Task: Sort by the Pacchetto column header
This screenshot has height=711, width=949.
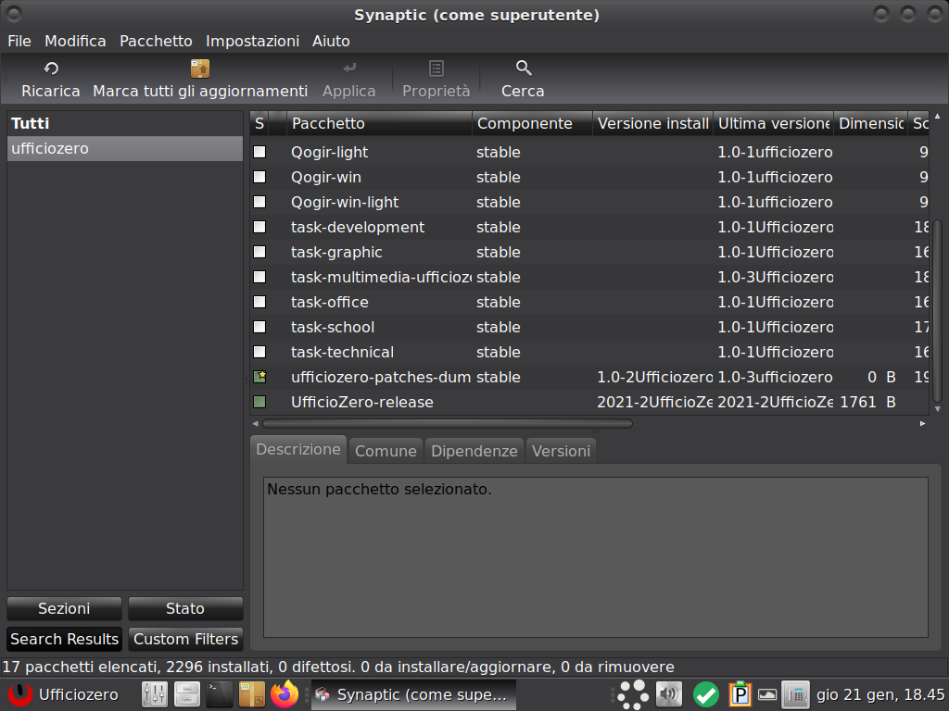Action: click(x=379, y=123)
